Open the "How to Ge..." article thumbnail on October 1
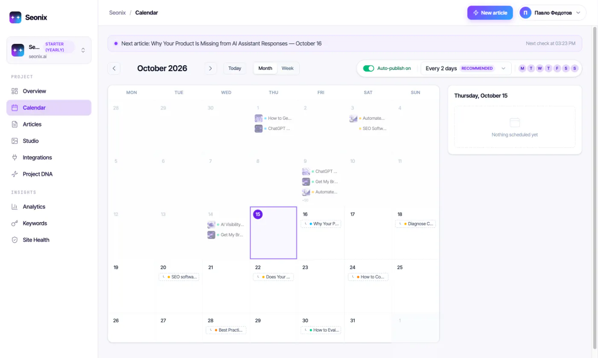Screen dimensions: 598x358 pos(259,118)
